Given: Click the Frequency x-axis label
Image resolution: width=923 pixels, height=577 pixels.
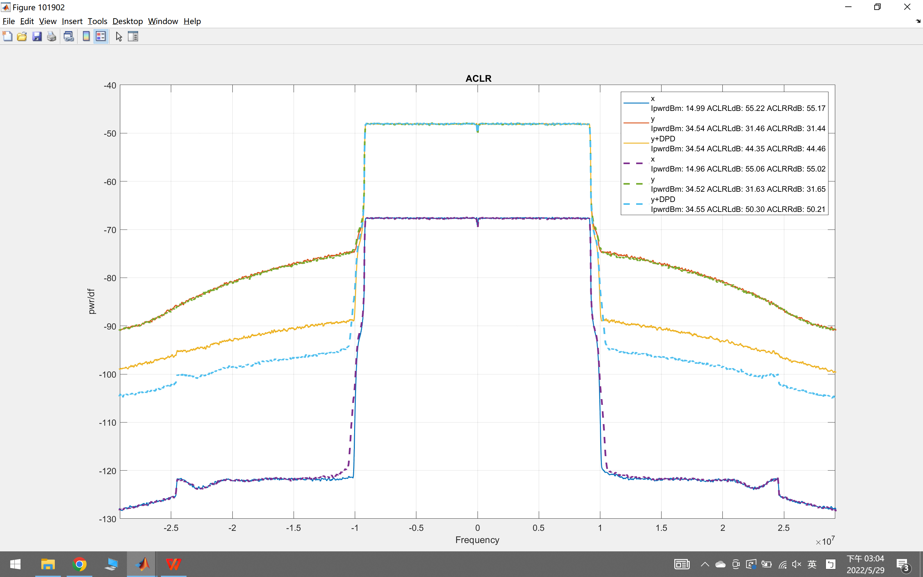Looking at the screenshot, I should pos(477,539).
